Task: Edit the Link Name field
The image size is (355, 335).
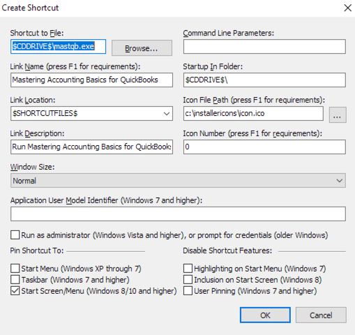Action: click(91, 80)
